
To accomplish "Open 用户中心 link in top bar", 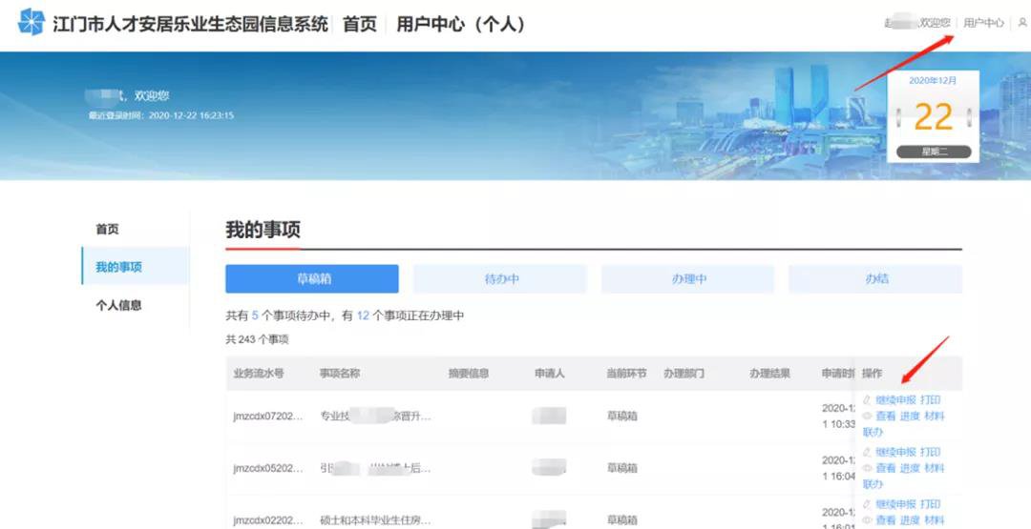I will tap(983, 23).
